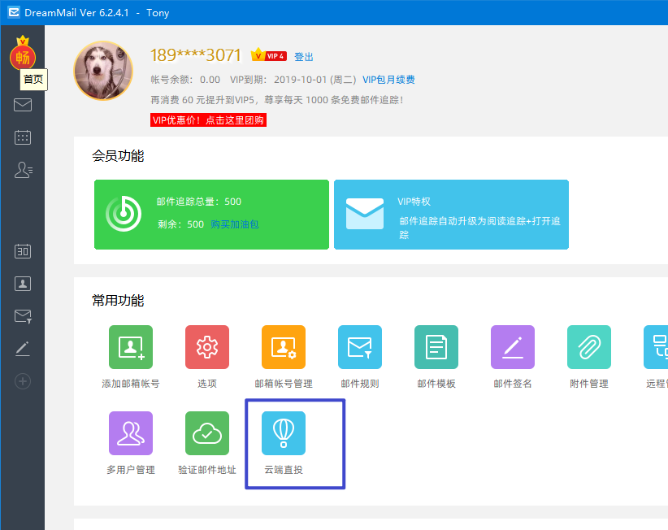The height and width of the screenshot is (530, 668).
Task: Click the VIP 4 badge
Action: [269, 55]
